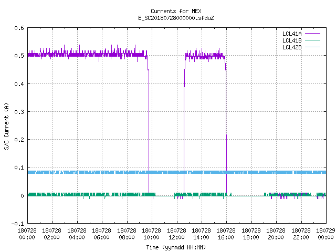Viewport: 336px width, 252px height.
Task: Click the 22:00 x-axis time label
Action: (301, 237)
